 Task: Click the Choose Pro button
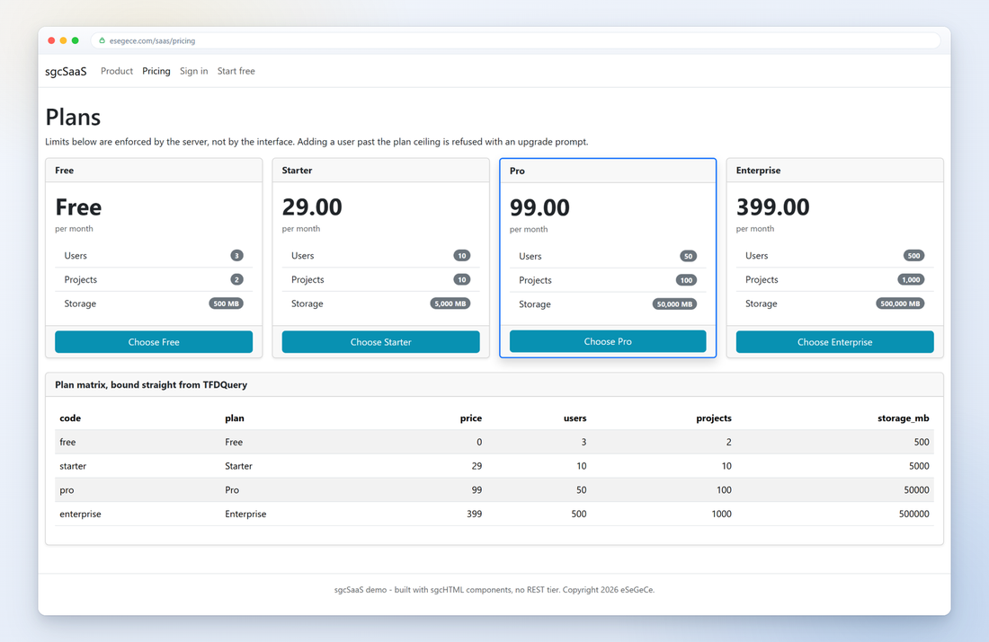click(608, 341)
